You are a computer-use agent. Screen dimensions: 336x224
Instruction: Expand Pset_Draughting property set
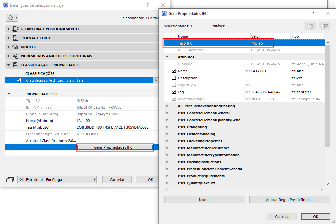tap(167, 127)
